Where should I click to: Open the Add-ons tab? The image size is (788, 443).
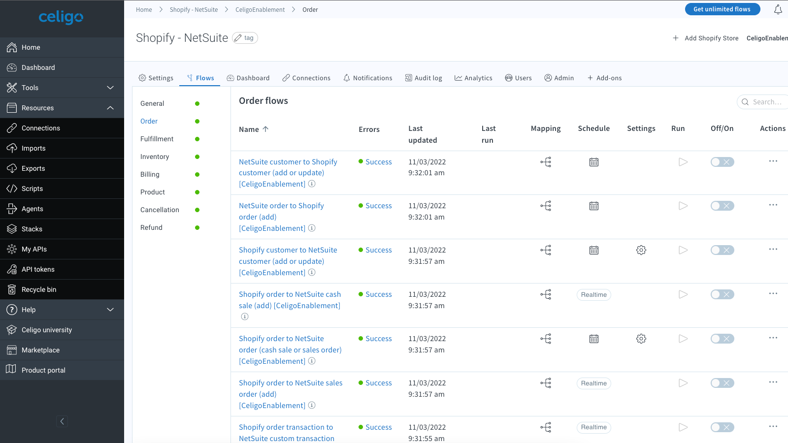point(604,78)
